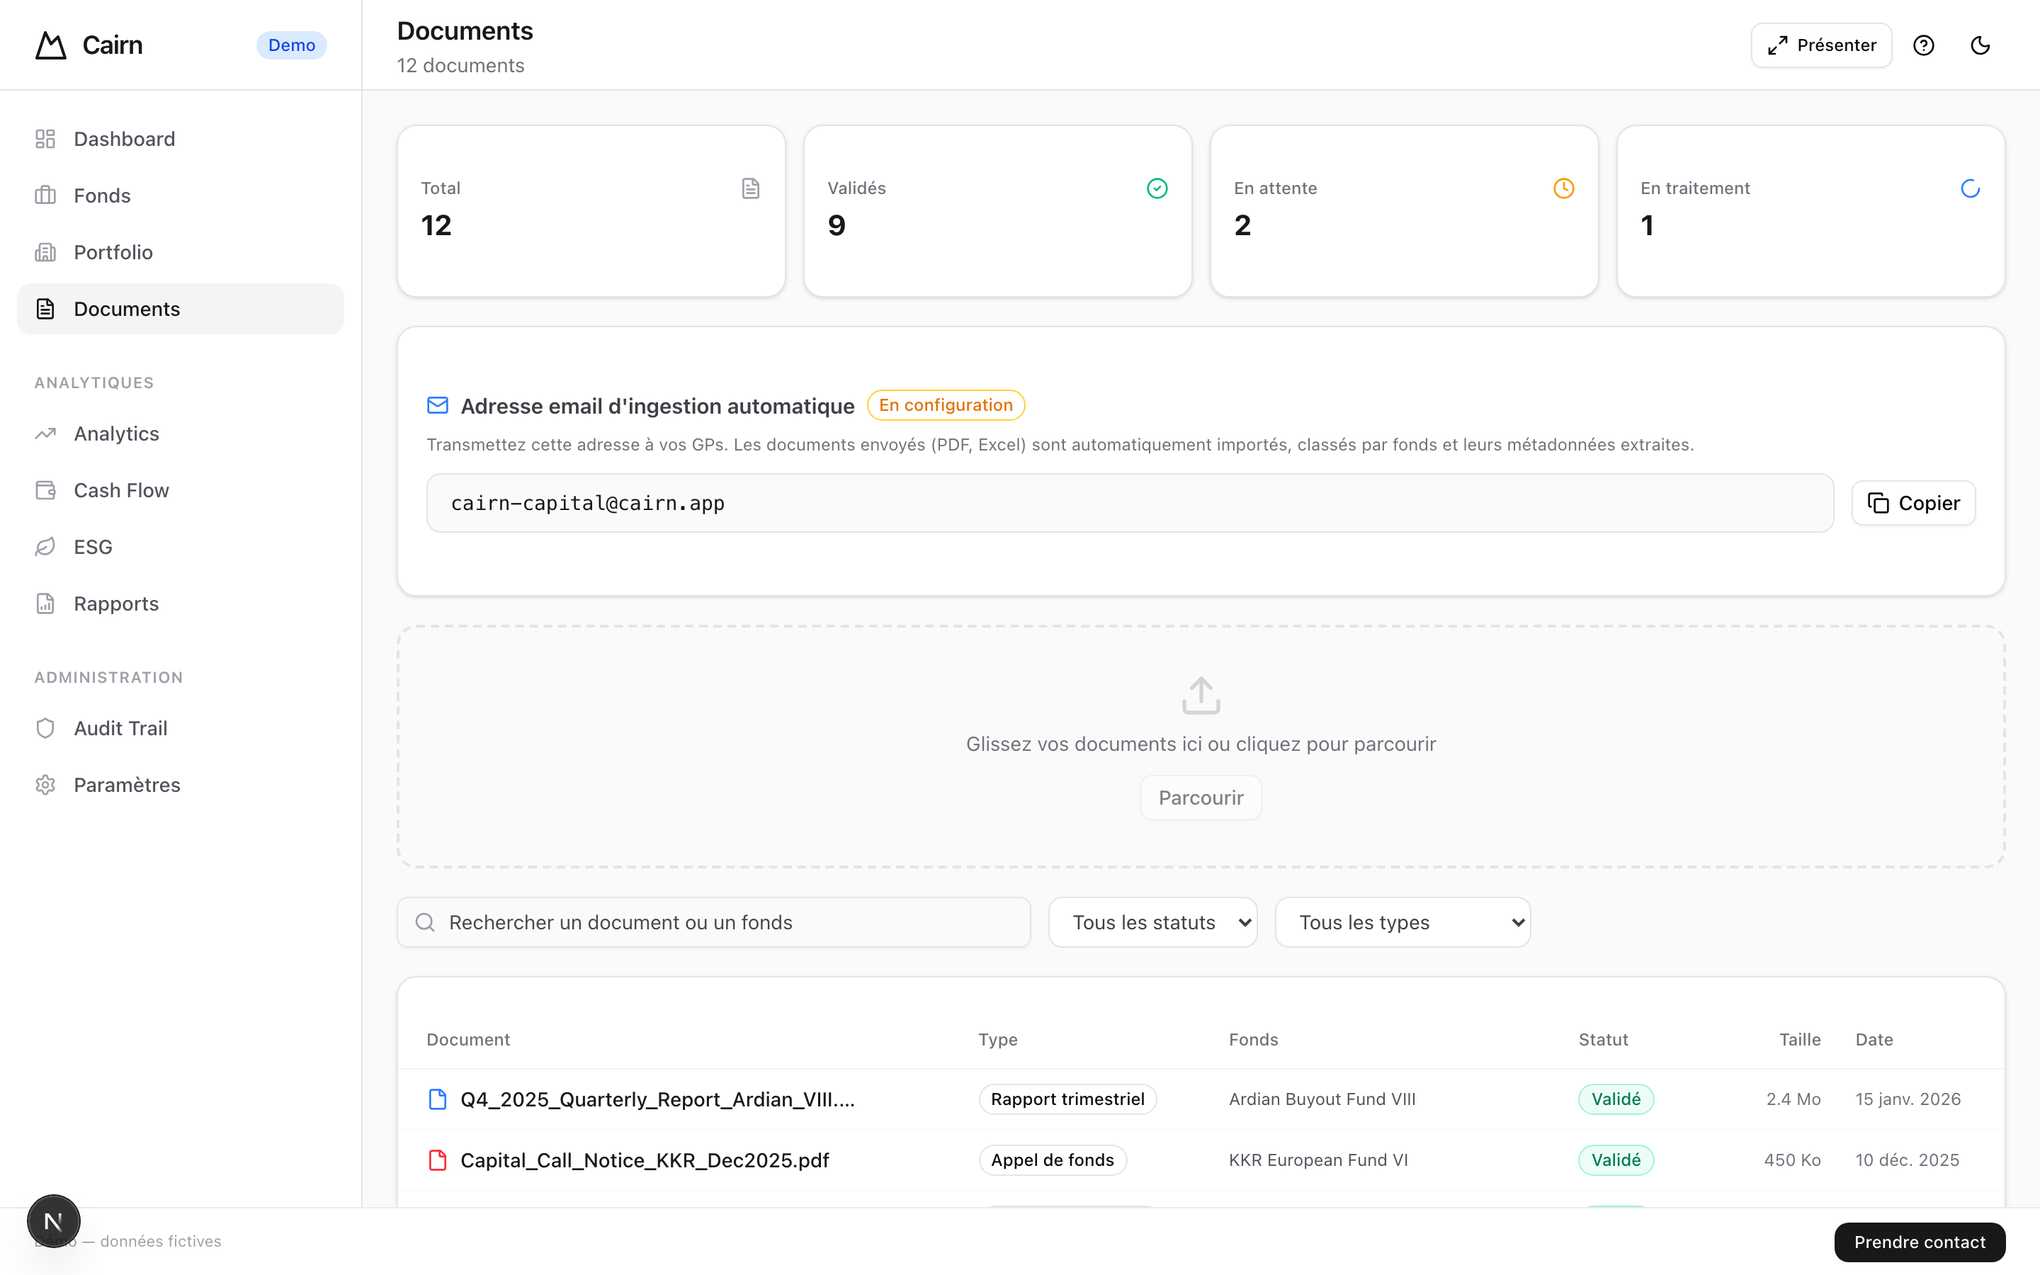This screenshot has width=2040, height=1275.
Task: Click the red PDF icon for Capital Call
Action: (438, 1160)
